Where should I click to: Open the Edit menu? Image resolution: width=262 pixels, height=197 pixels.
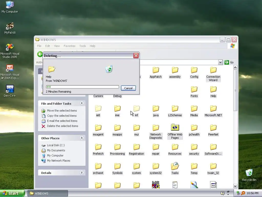[48, 46]
